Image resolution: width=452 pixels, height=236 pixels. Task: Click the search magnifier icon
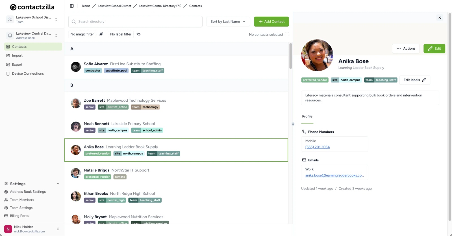(x=74, y=22)
